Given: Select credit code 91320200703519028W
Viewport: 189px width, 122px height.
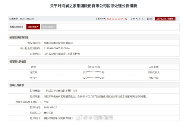Looking at the screenshot, I should [57, 48].
